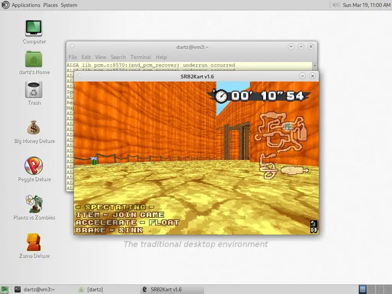Viewport: 392px width, 294px height.
Task: Click the SRB2Kart v1.6 title bar
Action: pos(197,77)
